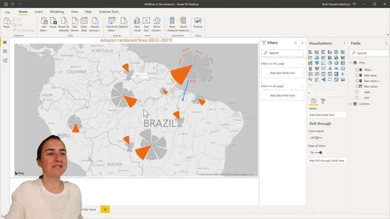This screenshot has width=390, height=219.
Task: Select the R script visual icon
Action: [x=342, y=74]
